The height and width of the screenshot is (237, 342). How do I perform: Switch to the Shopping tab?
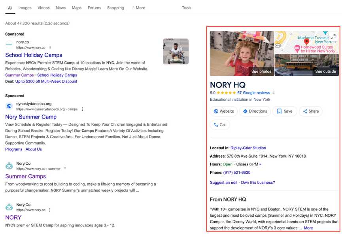115,8
